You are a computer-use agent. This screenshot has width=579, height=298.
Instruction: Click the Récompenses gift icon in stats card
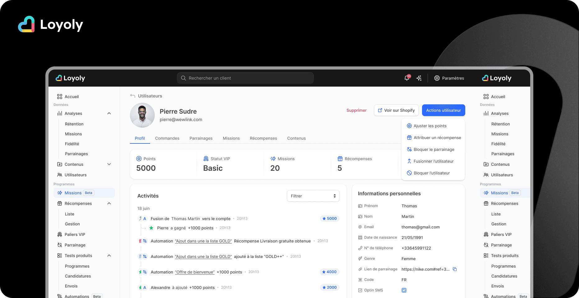[340, 159]
